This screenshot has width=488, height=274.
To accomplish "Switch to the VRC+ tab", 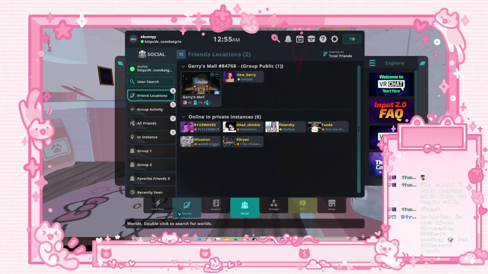I will (x=303, y=205).
